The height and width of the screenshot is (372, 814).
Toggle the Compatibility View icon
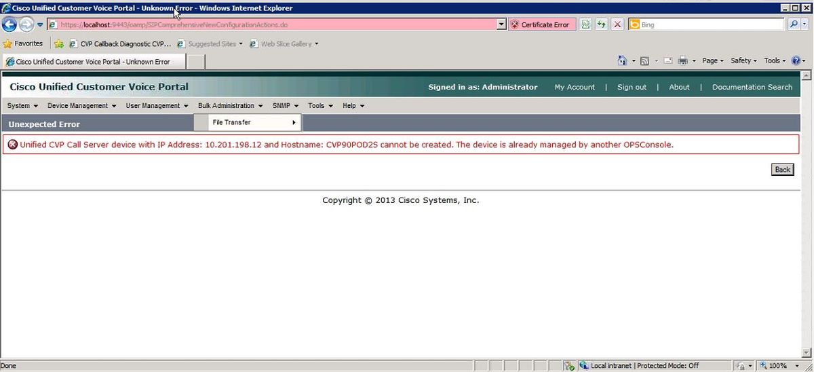(585, 24)
